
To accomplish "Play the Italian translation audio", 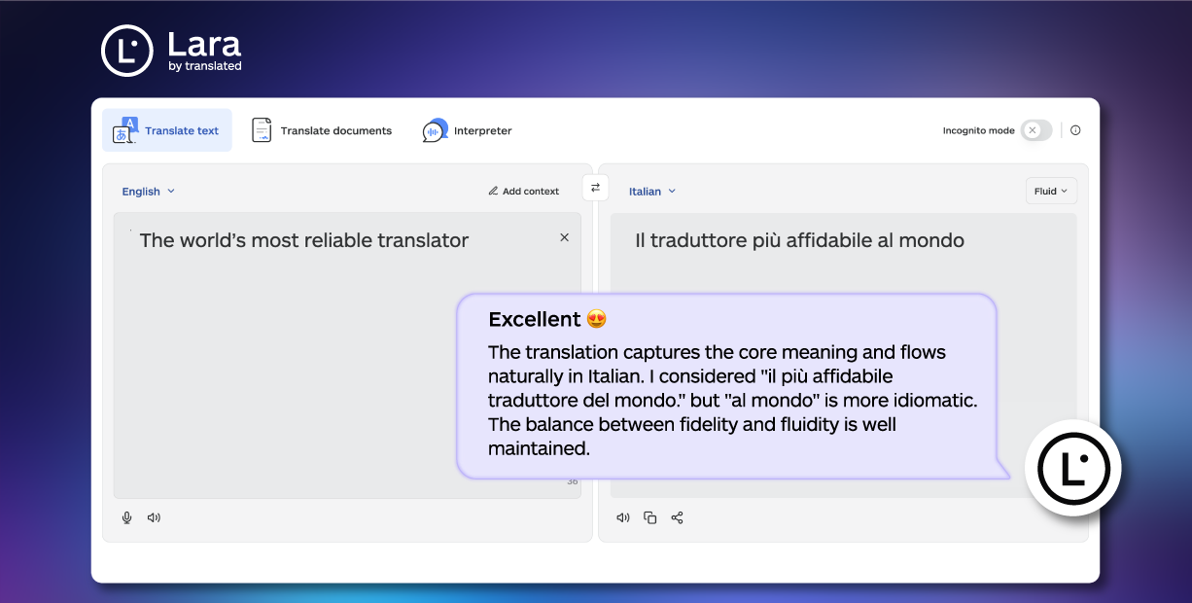I will click(x=623, y=517).
